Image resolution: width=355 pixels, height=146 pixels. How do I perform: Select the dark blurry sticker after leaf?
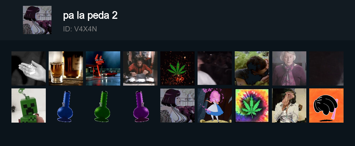215,68
